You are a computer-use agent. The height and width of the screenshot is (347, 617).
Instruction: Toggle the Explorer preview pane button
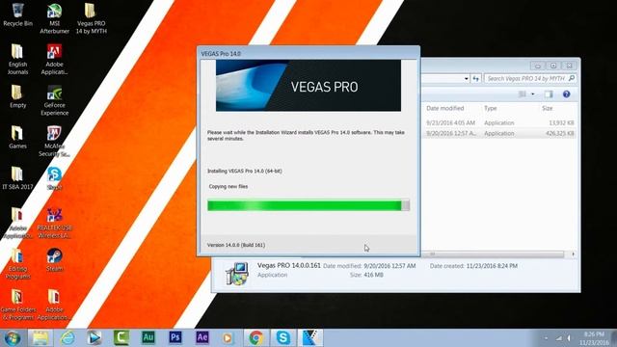coord(549,94)
